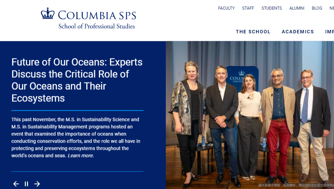Click the article summary paragraph

tap(76, 137)
